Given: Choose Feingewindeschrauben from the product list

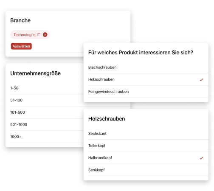Looking at the screenshot, I should pos(148,92).
